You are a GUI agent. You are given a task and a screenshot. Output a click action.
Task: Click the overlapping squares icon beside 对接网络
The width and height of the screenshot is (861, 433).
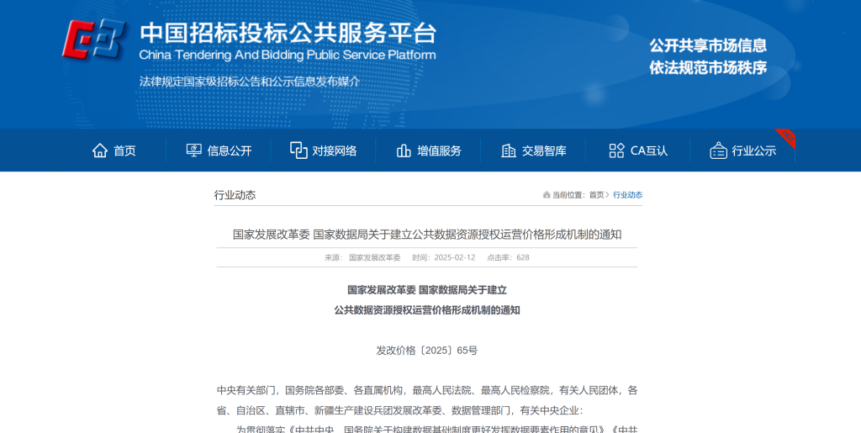[298, 150]
